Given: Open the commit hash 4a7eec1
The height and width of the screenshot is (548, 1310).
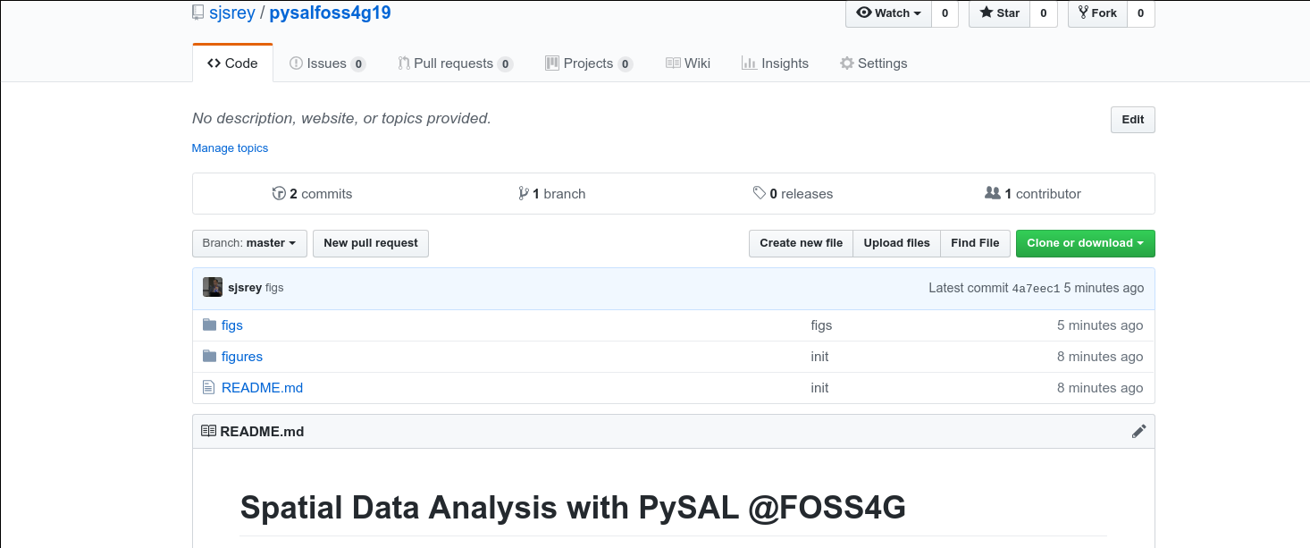Looking at the screenshot, I should (1036, 288).
